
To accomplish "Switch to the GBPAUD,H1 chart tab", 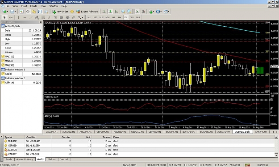I will click(x=154, y=132).
